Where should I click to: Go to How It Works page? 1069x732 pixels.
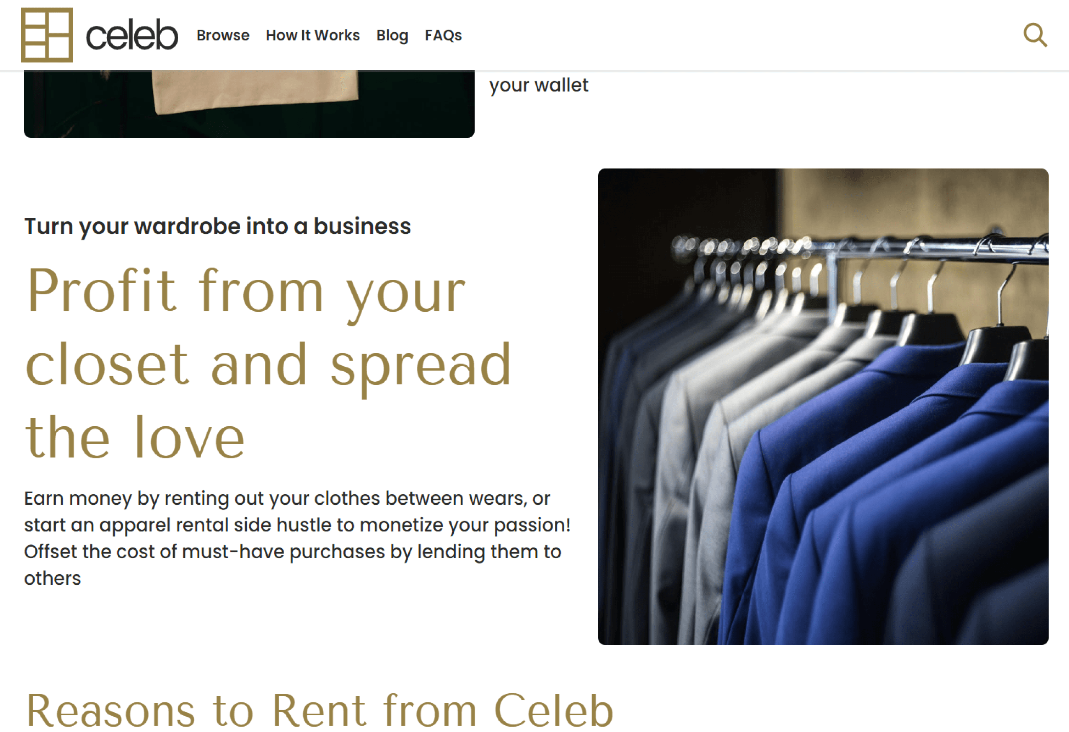pyautogui.click(x=313, y=35)
